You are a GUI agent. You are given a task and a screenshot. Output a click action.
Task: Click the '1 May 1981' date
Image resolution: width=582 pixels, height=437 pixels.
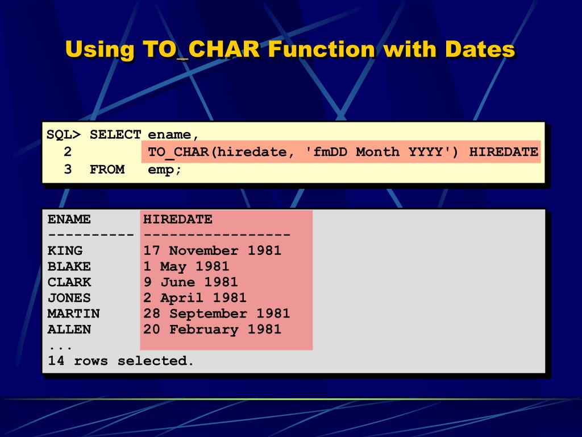186,266
